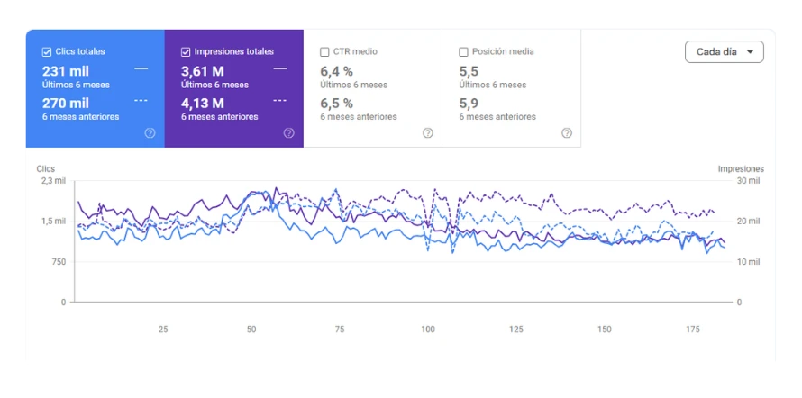Click the 20 mil right axis label
Image resolution: width=802 pixels, height=398 pixels.
[x=748, y=222]
